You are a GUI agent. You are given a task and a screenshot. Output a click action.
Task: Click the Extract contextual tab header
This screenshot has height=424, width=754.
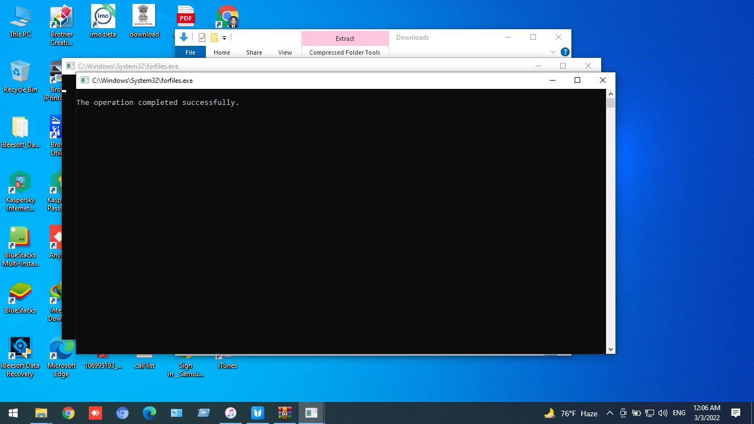[x=344, y=38]
